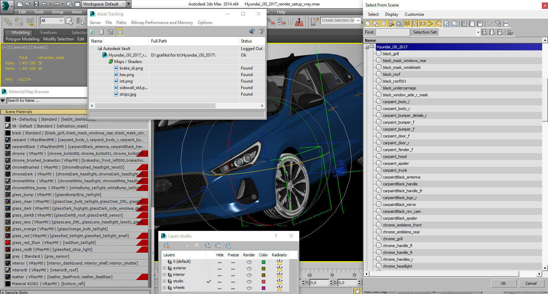Click the Find input field in Select From Scene
548x294 pixels.
[x=392, y=32]
